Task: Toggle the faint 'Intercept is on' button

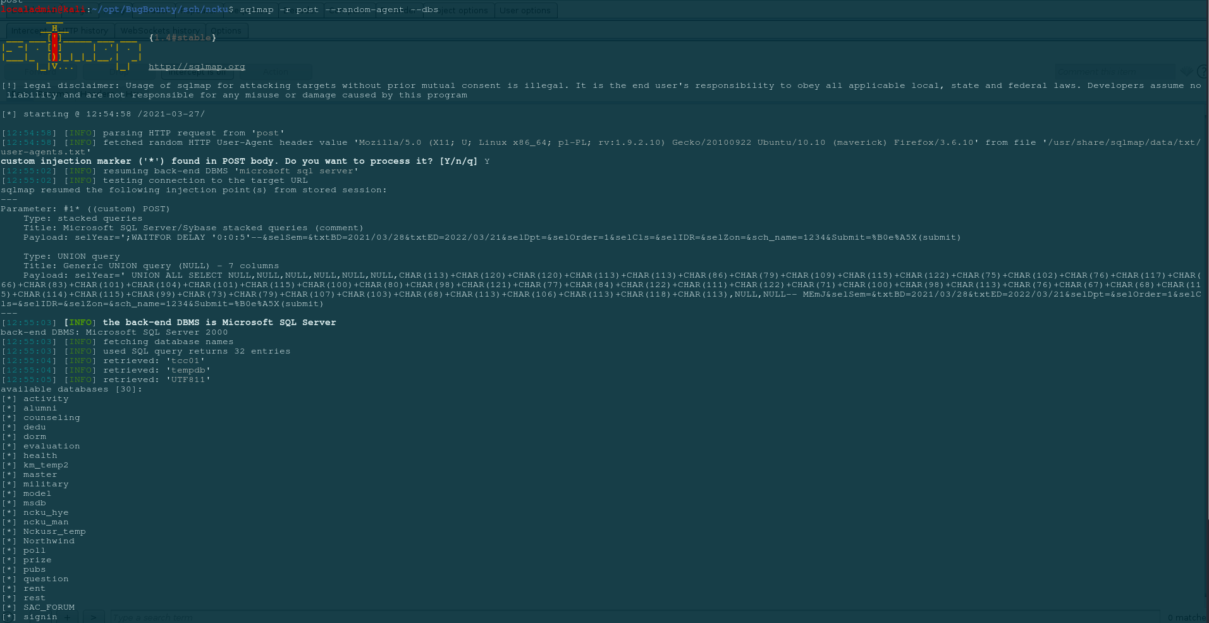Action: coord(197,72)
